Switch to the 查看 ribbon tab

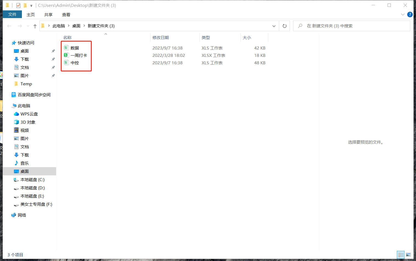click(66, 14)
